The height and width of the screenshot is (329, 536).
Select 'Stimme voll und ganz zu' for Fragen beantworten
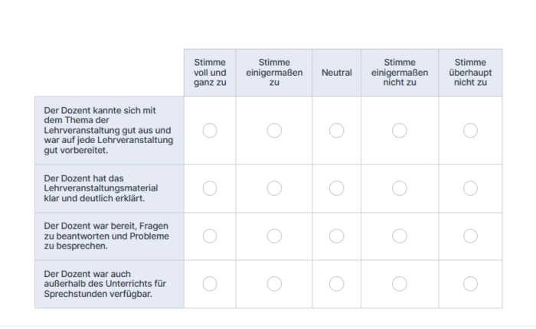210,236
